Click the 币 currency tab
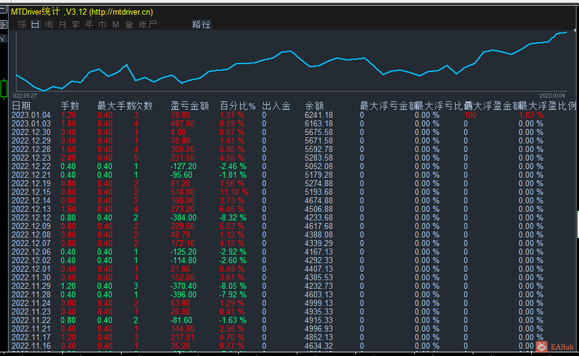Screen dimensions: 579x356 tap(102, 24)
